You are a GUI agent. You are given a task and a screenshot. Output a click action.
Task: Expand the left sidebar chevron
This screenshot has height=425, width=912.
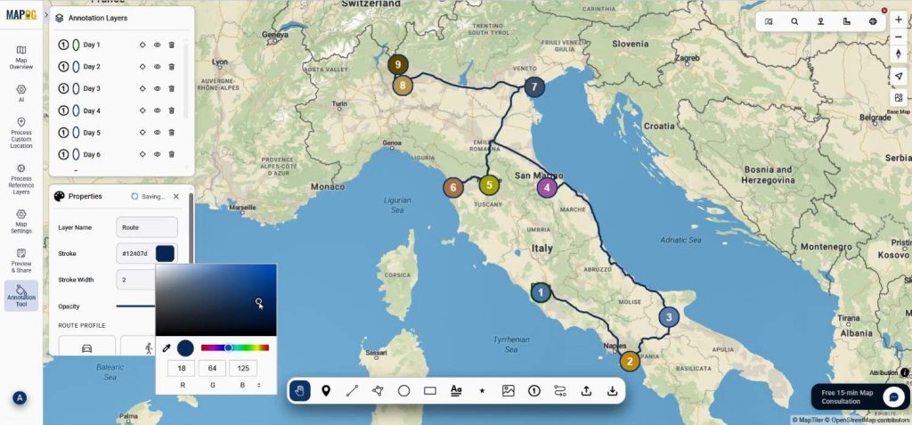(46, 13)
